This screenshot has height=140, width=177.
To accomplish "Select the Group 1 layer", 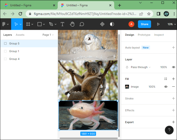I will click(29, 51).
